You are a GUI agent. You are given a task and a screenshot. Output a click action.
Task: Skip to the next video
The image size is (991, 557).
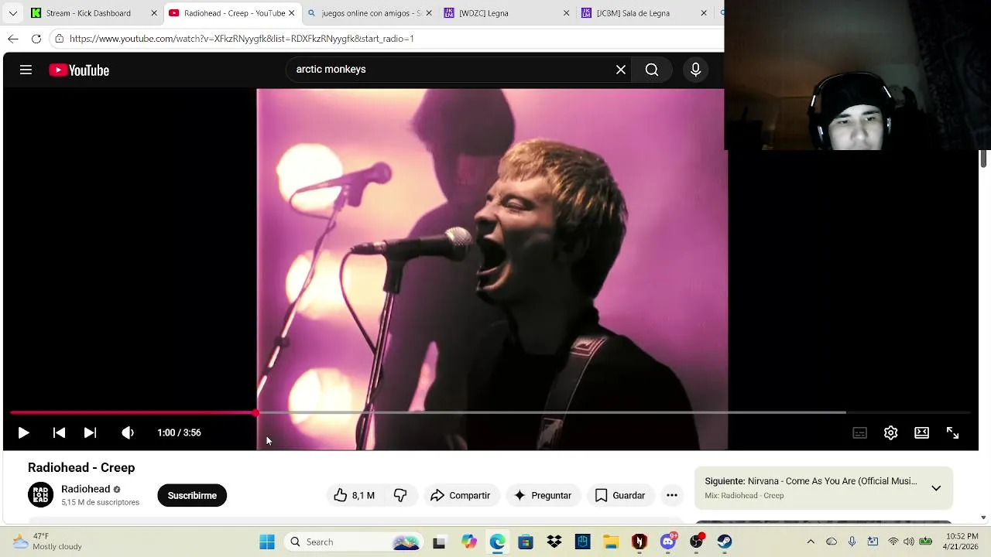(90, 433)
